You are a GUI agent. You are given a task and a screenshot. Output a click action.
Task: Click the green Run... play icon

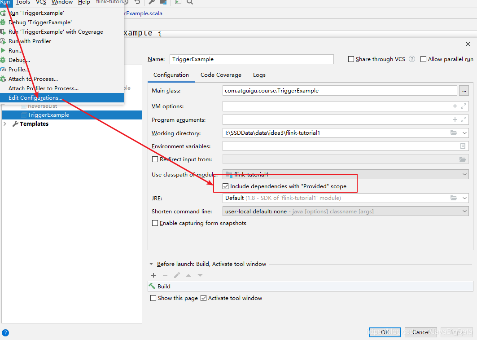[3, 50]
